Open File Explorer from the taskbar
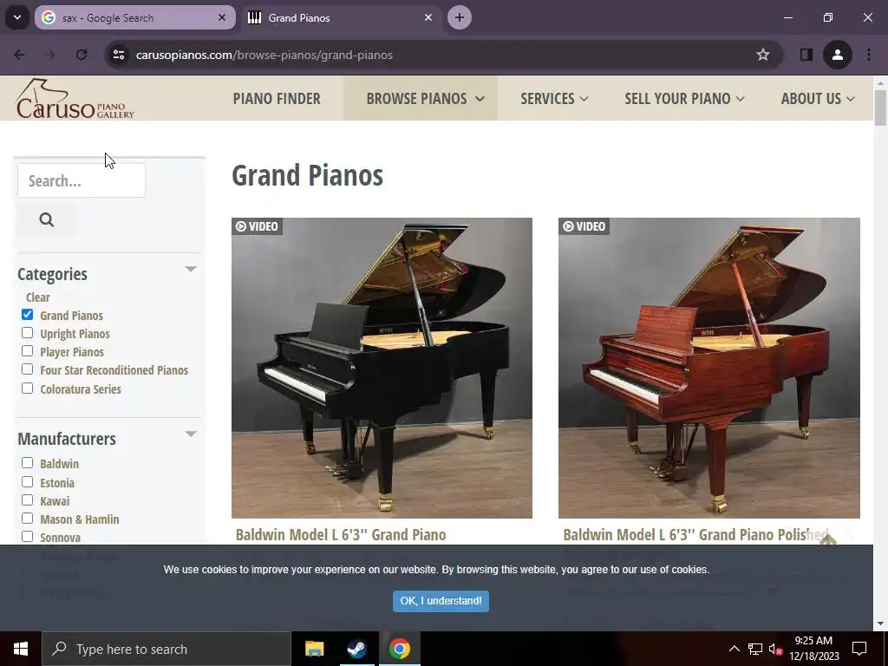This screenshot has height=666, width=888. pyautogui.click(x=314, y=649)
